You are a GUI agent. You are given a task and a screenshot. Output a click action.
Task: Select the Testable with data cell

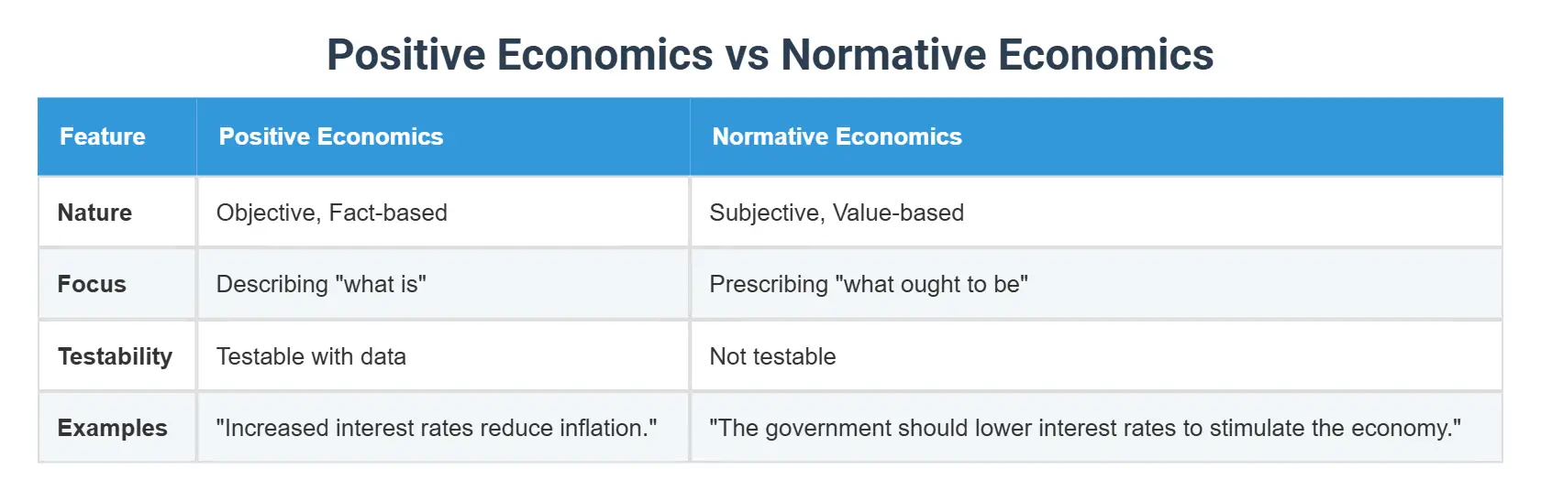pos(443,356)
